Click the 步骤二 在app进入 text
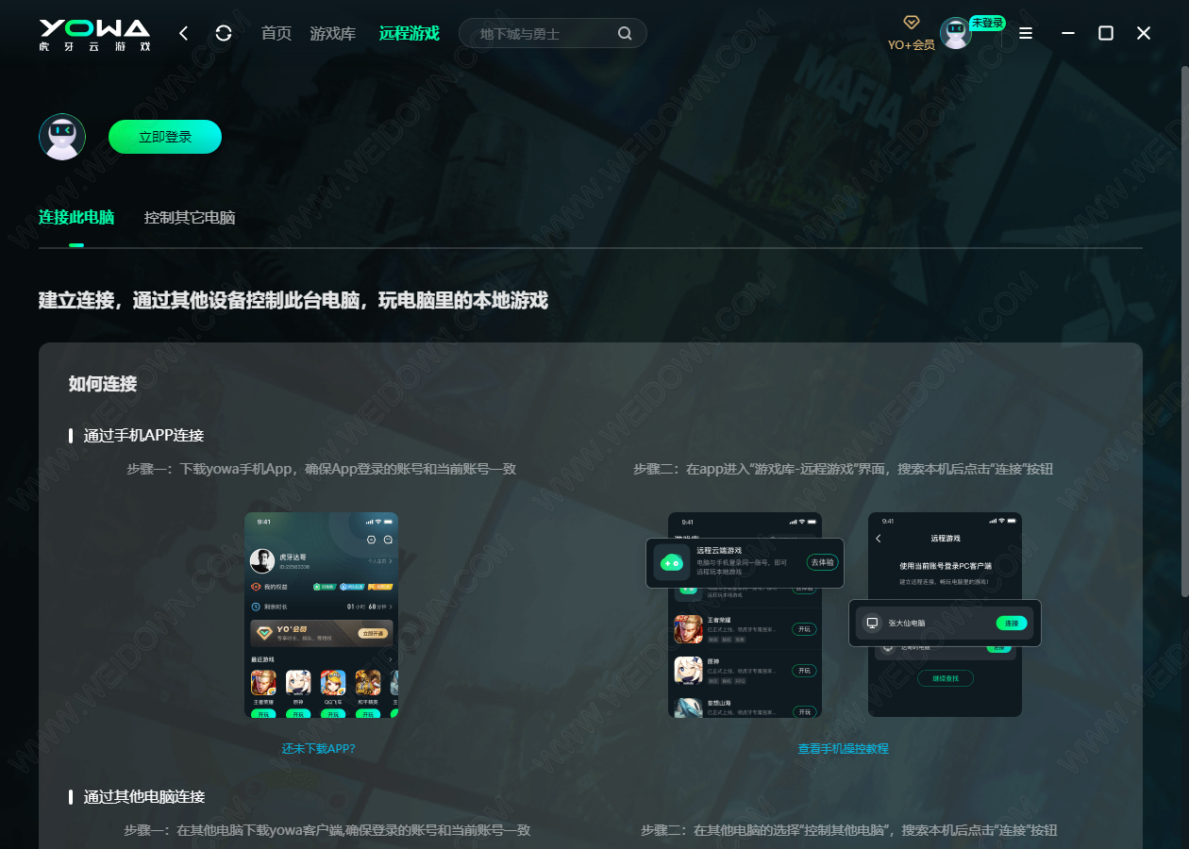 (843, 468)
